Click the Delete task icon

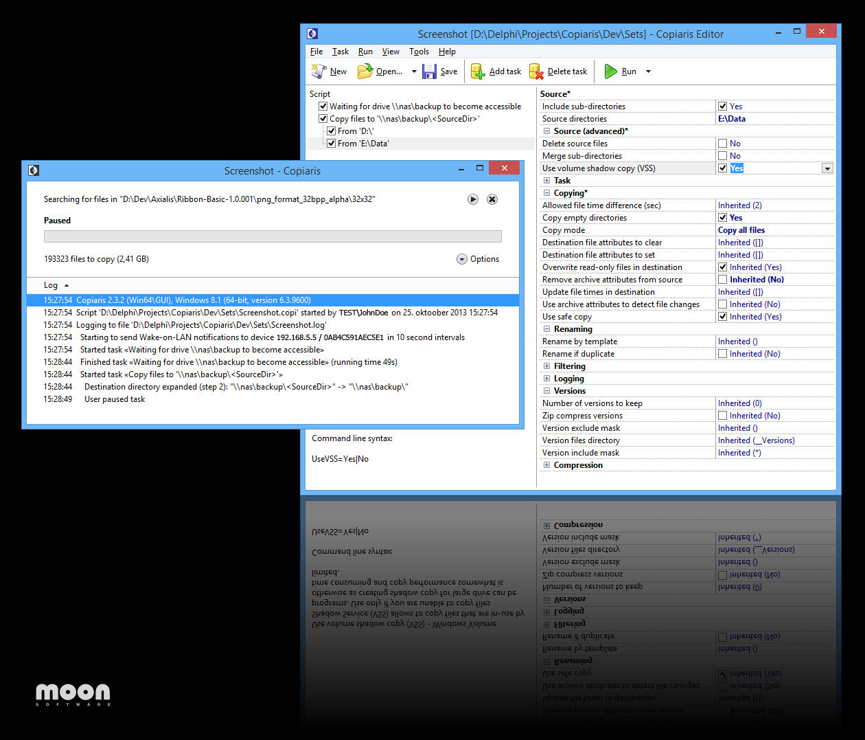tap(536, 71)
